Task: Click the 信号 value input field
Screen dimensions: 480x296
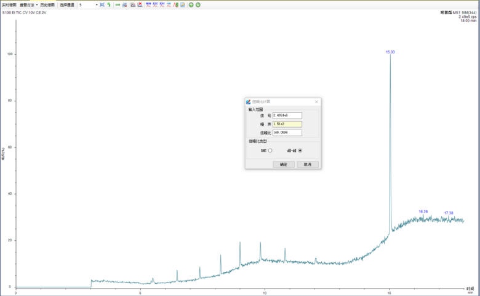Action: pyautogui.click(x=287, y=115)
